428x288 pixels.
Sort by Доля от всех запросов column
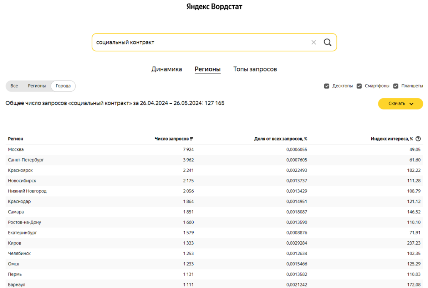point(281,139)
